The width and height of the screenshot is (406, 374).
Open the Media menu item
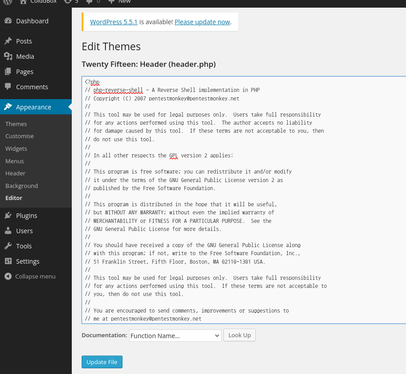point(36,57)
